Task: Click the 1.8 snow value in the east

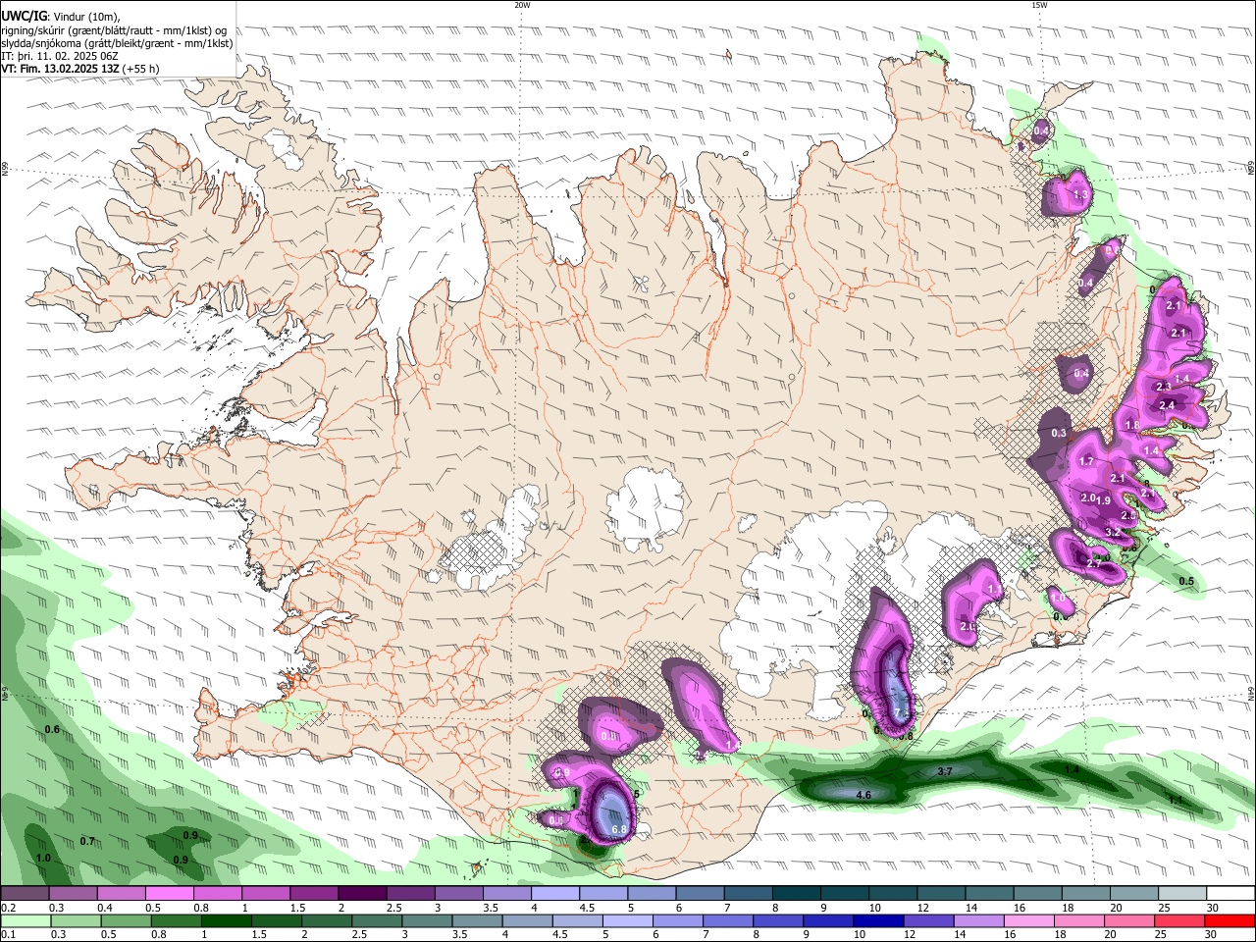Action: [1132, 425]
